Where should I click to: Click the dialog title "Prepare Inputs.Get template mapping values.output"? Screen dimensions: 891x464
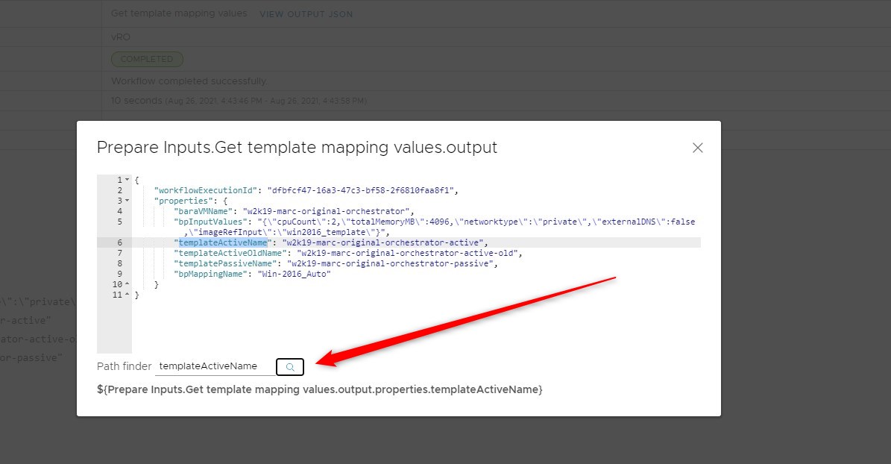click(297, 148)
